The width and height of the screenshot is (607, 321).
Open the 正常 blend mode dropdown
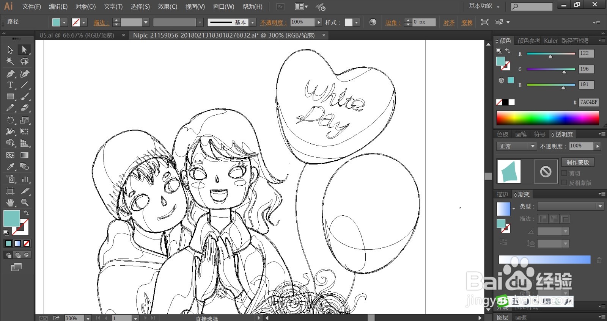[x=516, y=146]
